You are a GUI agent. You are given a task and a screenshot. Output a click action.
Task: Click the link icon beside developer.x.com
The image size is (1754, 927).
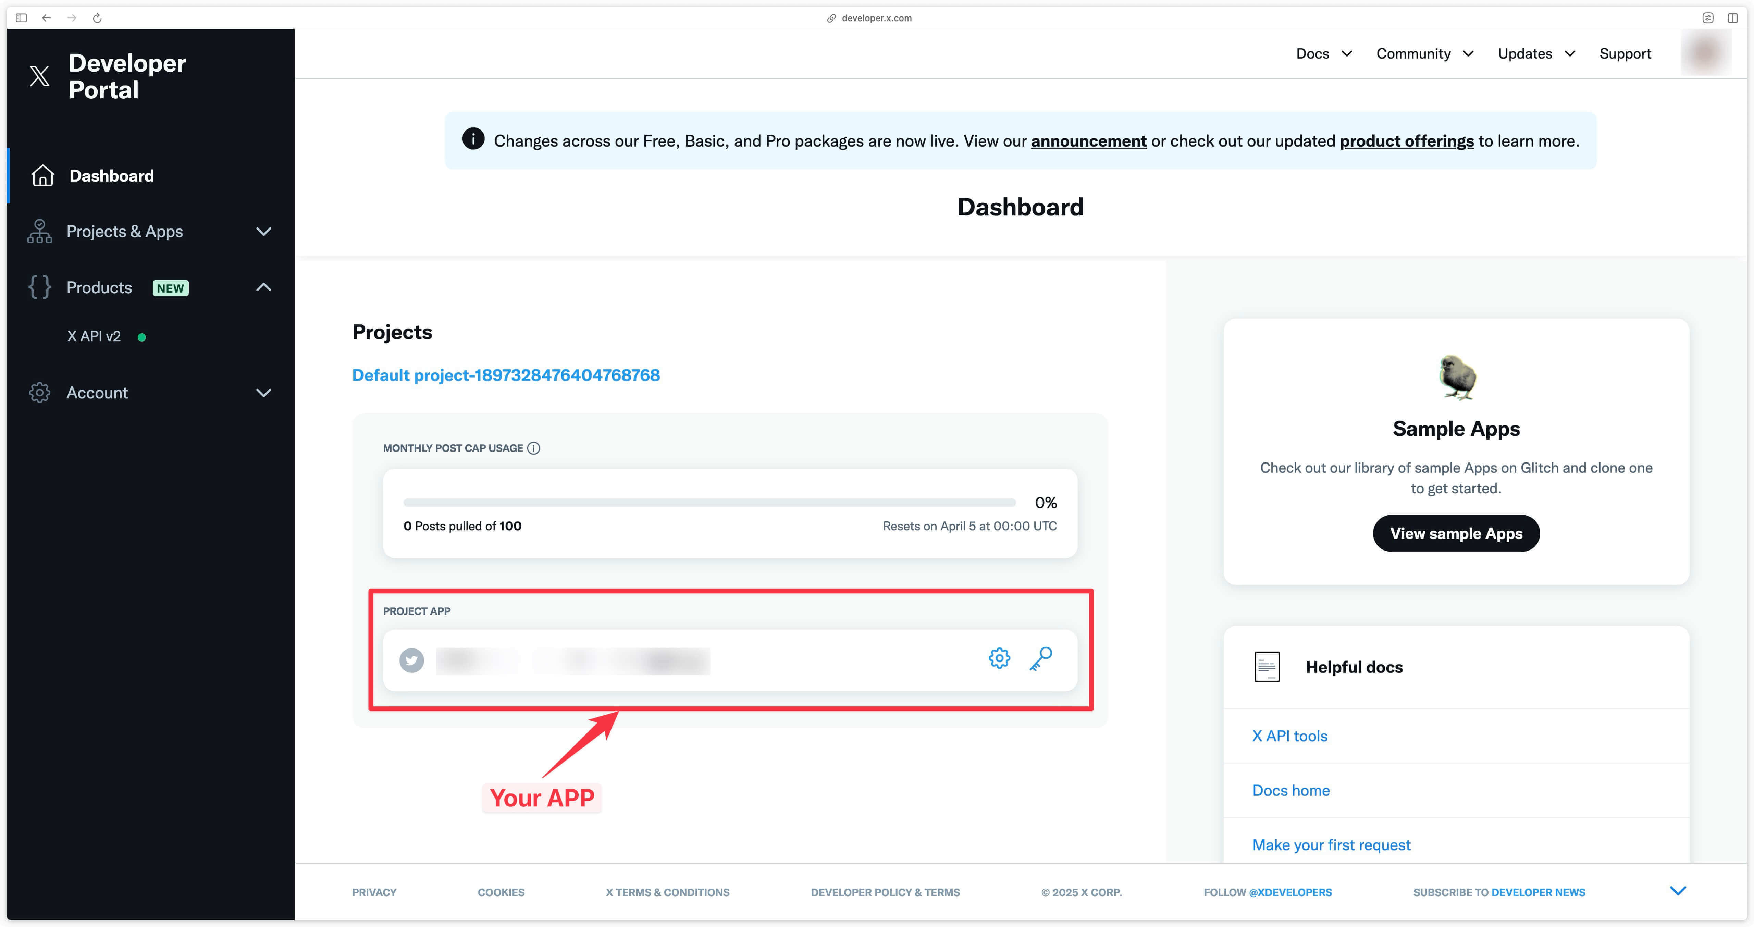click(831, 18)
